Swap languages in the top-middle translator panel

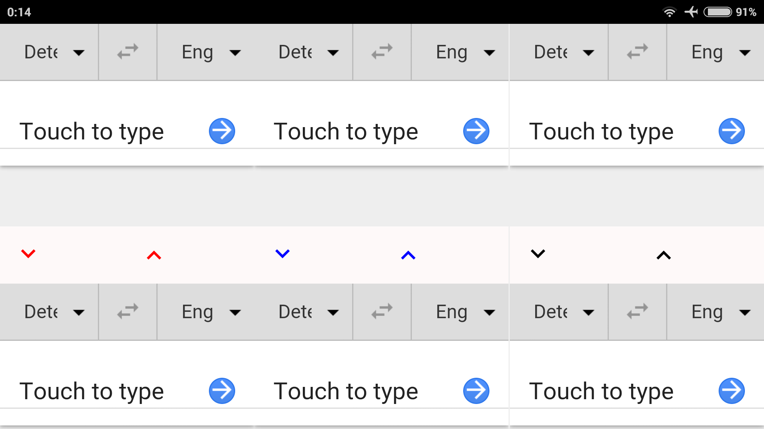click(382, 52)
